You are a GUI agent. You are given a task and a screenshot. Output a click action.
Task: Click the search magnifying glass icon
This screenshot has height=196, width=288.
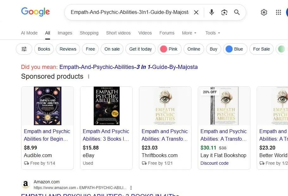click(237, 12)
